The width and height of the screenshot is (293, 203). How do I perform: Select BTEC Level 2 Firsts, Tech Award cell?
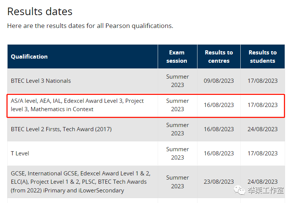tap(61, 129)
